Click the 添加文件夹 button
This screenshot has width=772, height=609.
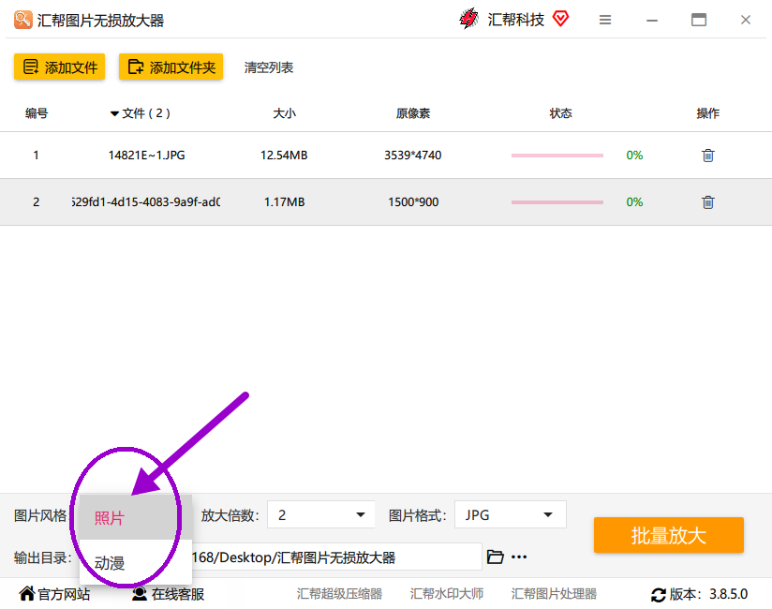click(x=171, y=67)
